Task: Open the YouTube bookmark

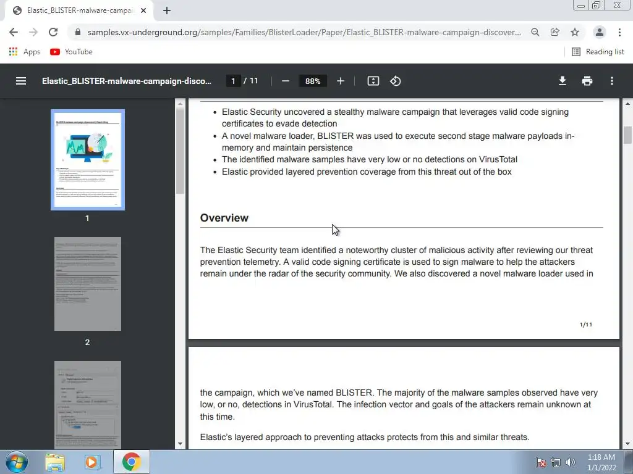Action: coord(72,52)
